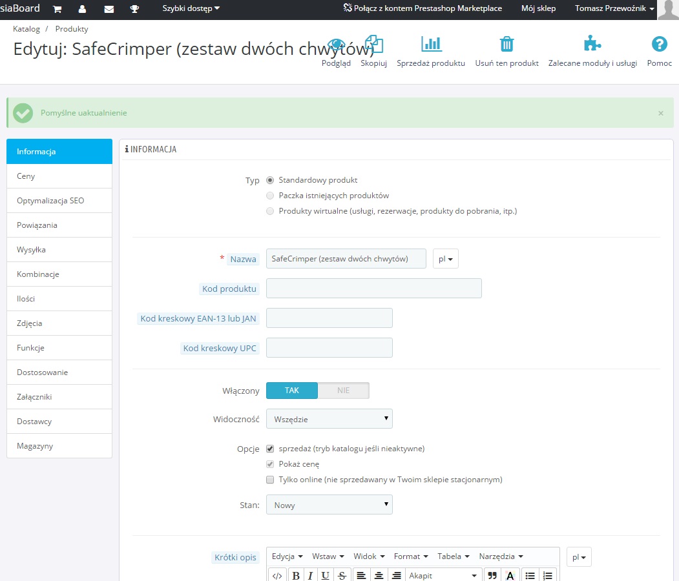Open the Mój sklep link

click(x=538, y=8)
